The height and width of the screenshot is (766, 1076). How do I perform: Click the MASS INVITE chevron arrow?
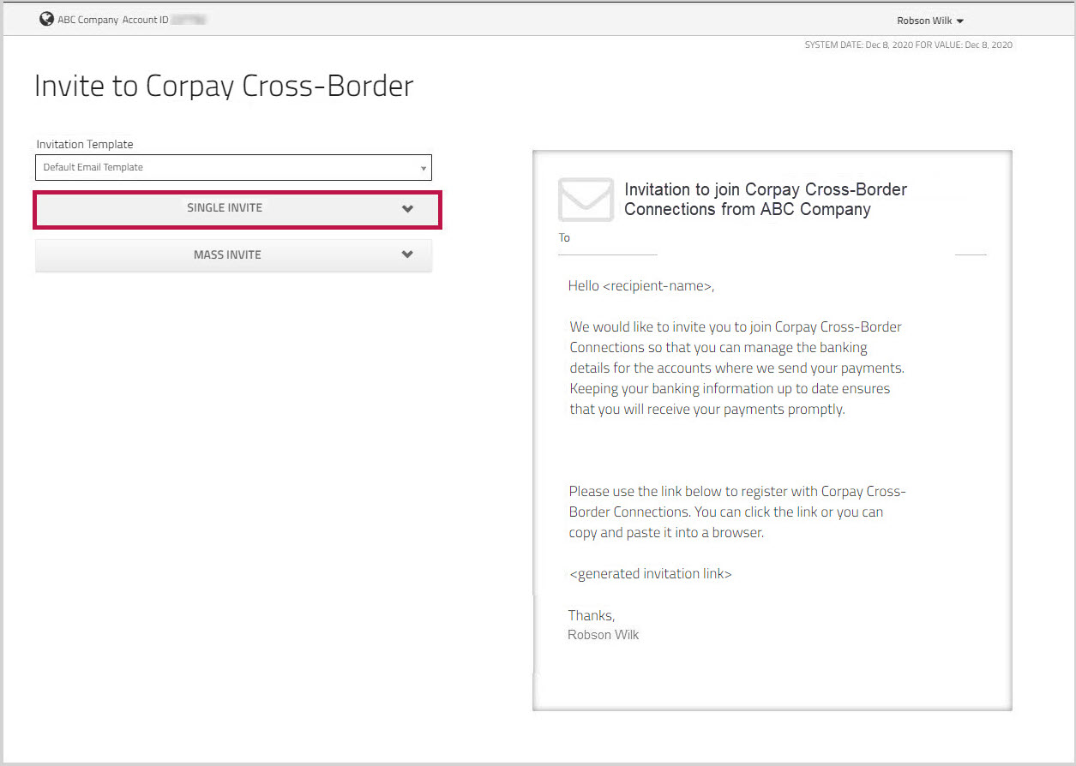click(x=407, y=254)
